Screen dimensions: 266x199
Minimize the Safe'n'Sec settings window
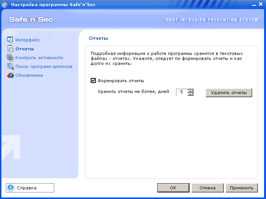(254, 5)
